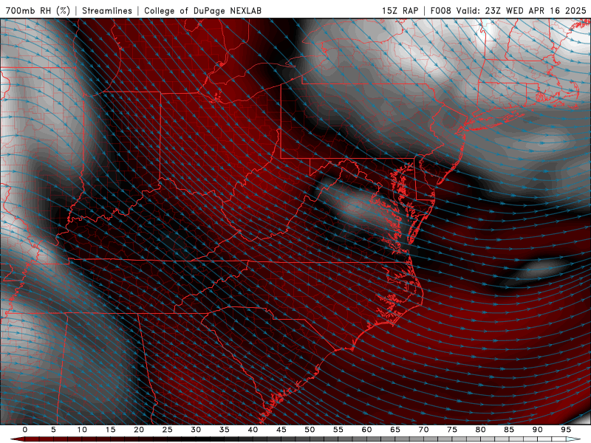Click the '85' value on the legend
This screenshot has height=443, width=591.
509,430
